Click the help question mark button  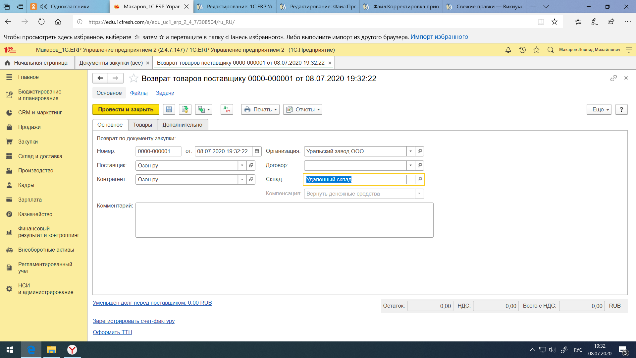pyautogui.click(x=621, y=109)
